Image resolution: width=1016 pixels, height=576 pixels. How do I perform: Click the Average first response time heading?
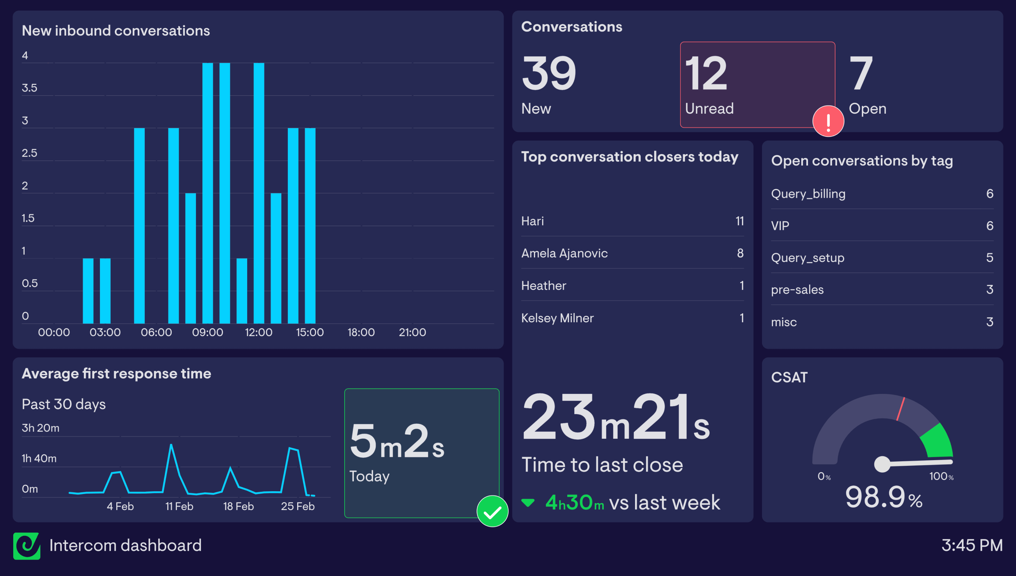click(x=116, y=374)
